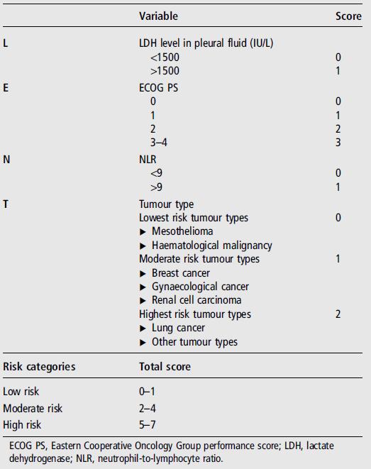Click the arrow bullet before Haematological malignancy
This screenshot has width=371, height=469.
pos(143,246)
